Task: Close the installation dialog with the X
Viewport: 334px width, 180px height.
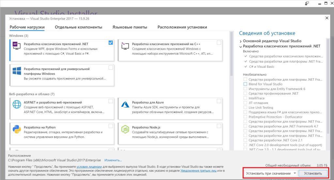Action: pos(327,18)
